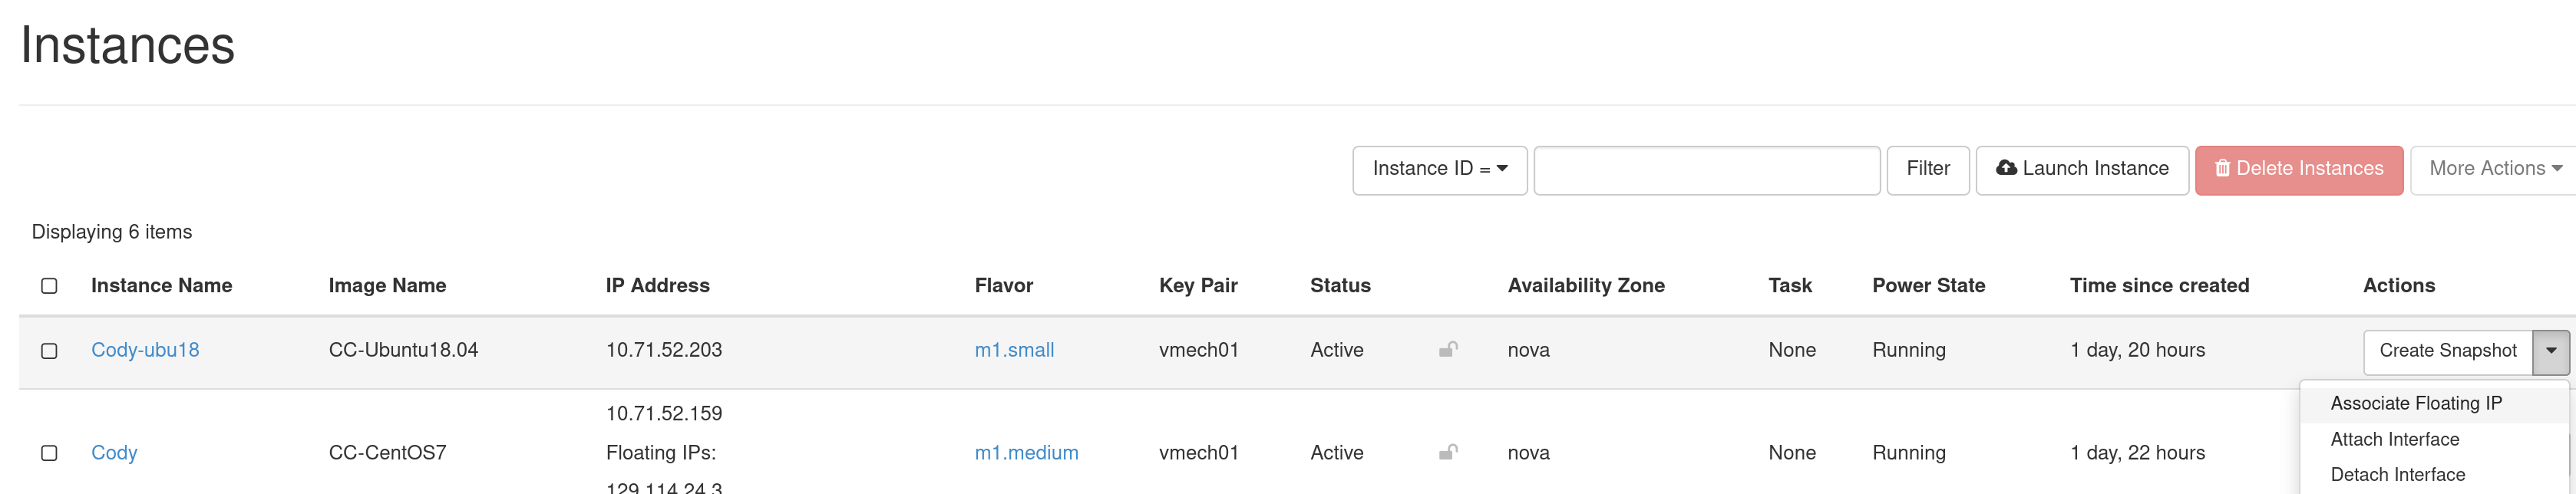Open the Cody instance link
Viewport: 2576px width, 494px height.
[114, 453]
